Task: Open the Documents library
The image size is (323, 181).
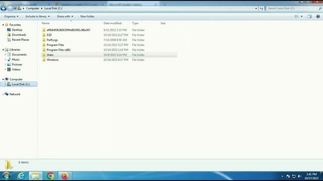Action: pyautogui.click(x=19, y=55)
